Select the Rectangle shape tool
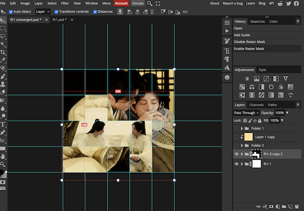 (x=3, y=149)
